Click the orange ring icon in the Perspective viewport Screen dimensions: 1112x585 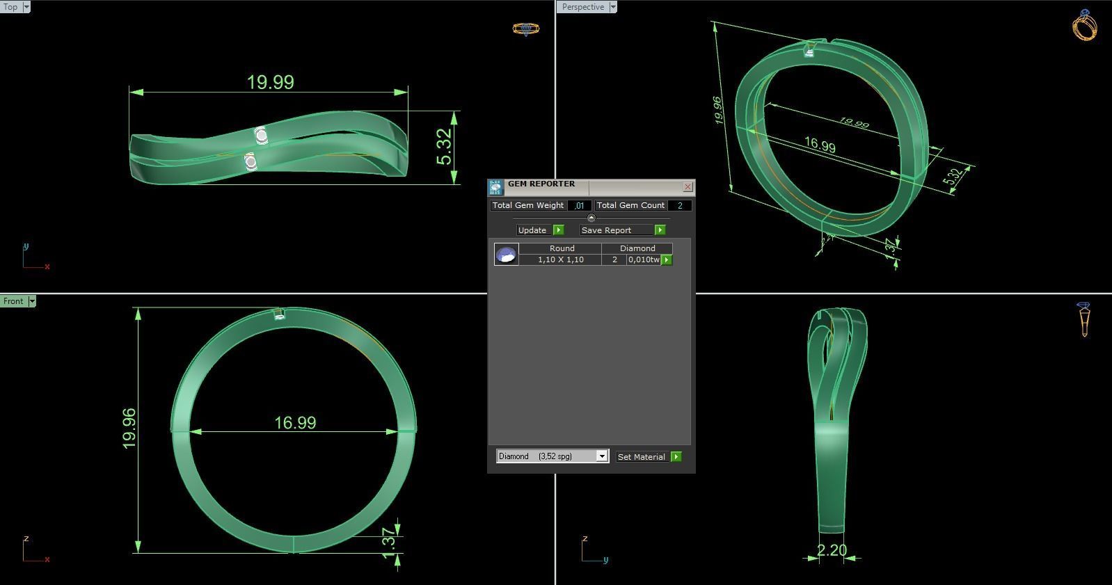1085,25
